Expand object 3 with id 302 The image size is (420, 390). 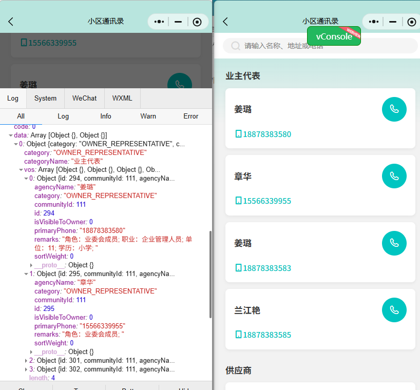26,369
